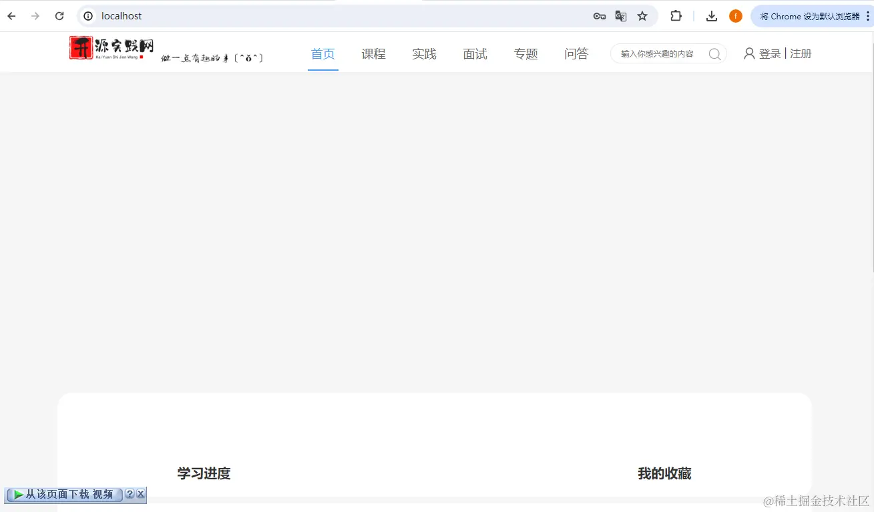
Task: Select the 实践 navigation item
Action: click(x=425, y=54)
